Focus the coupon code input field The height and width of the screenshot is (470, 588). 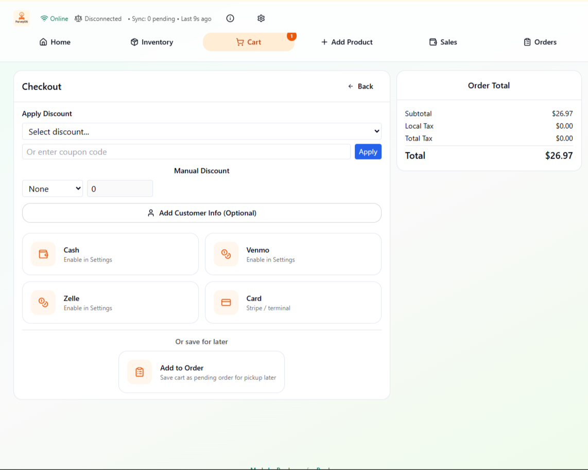click(x=186, y=152)
